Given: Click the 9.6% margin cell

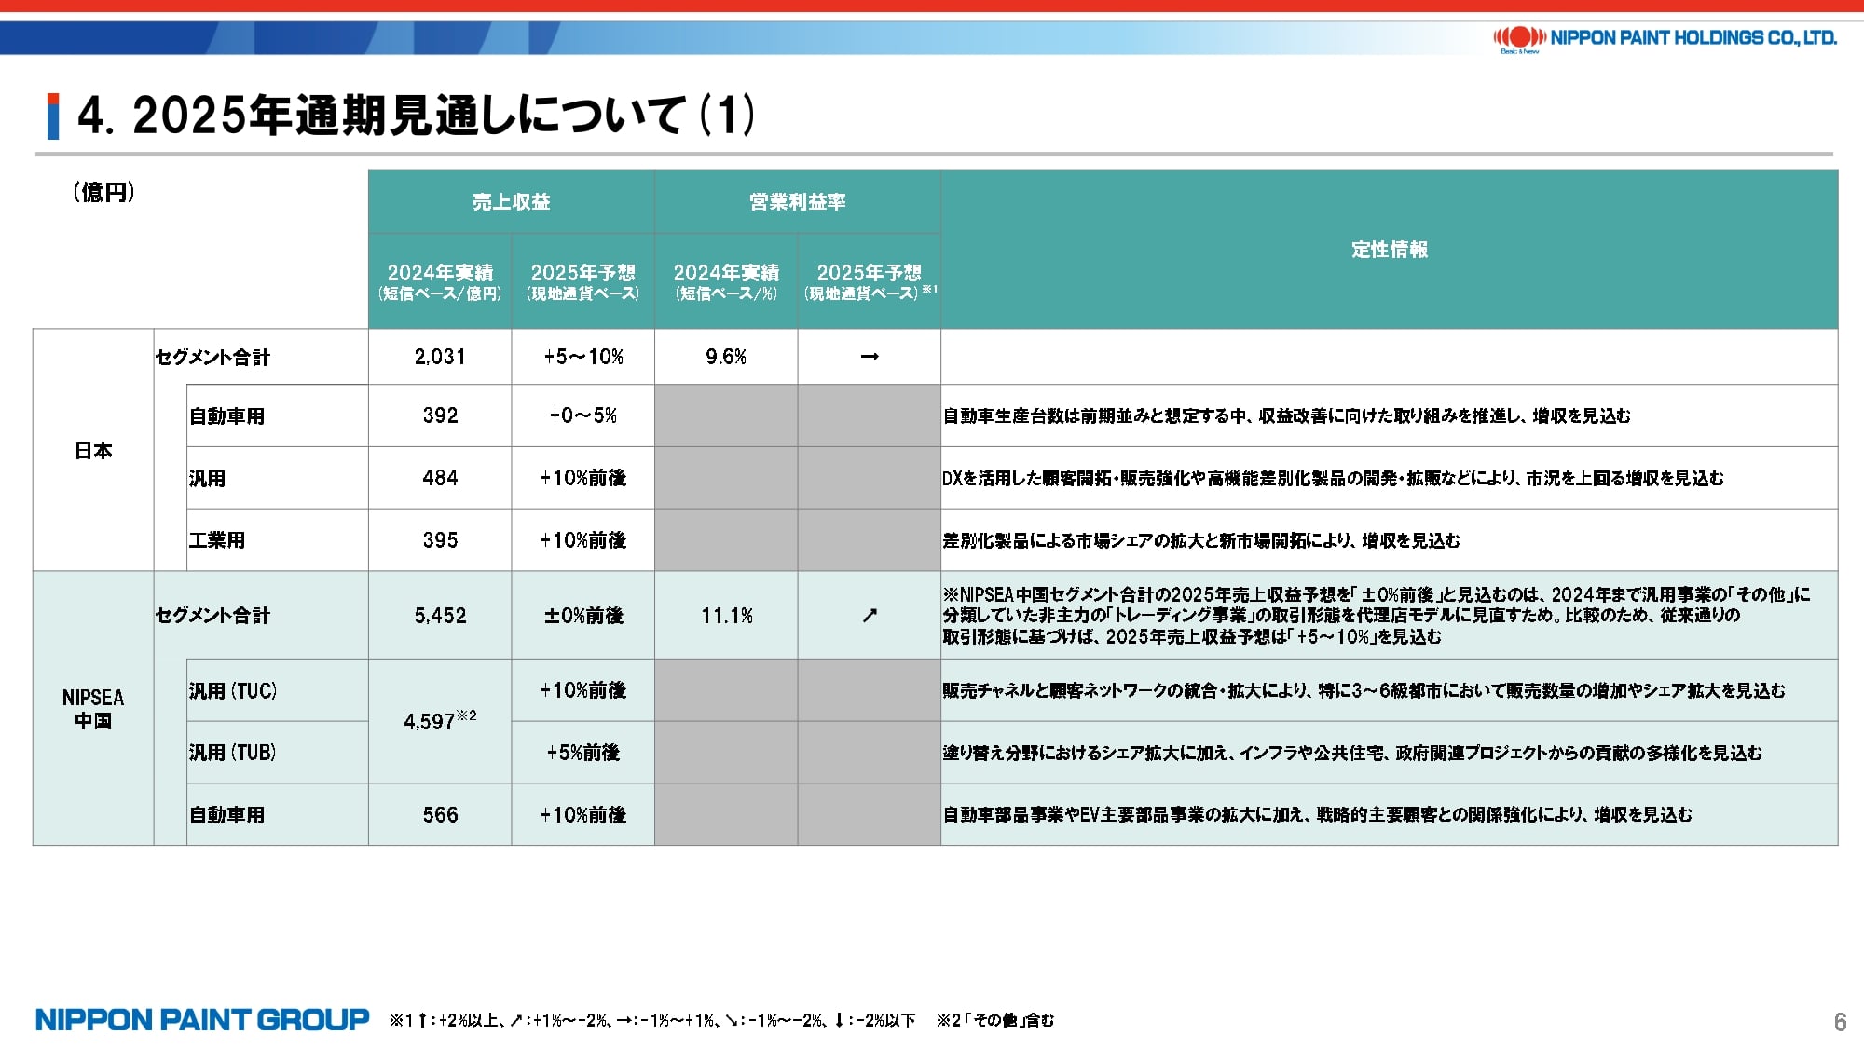Looking at the screenshot, I should click(726, 357).
